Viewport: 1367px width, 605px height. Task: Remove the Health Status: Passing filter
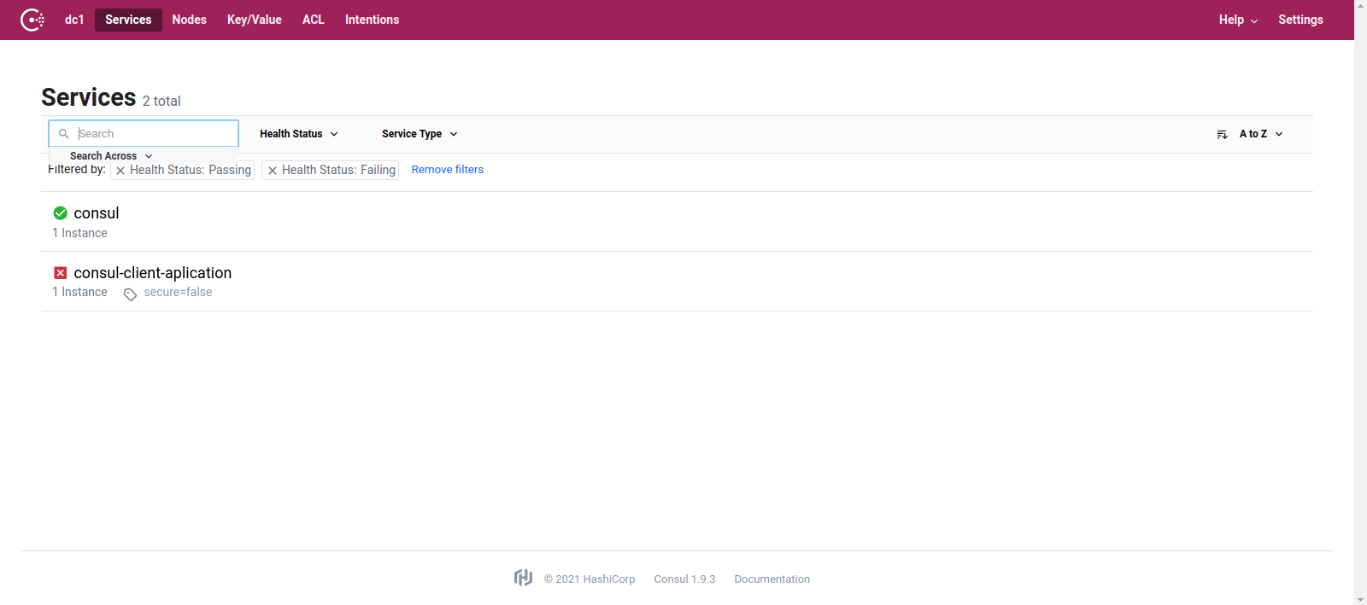120,171
